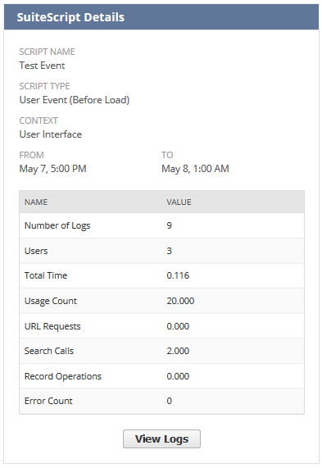Select the 'Error Count' row label

pos(48,401)
